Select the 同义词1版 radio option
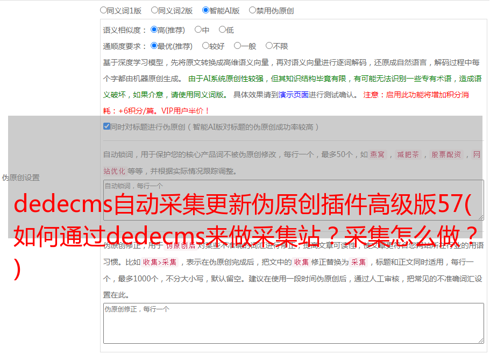The width and height of the screenshot is (490, 354). (x=103, y=10)
